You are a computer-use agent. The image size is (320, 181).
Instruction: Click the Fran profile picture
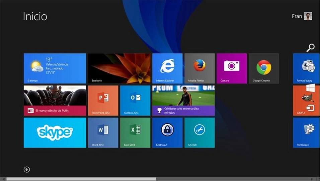(x=308, y=16)
